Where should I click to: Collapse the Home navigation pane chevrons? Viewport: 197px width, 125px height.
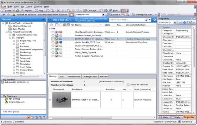[43, 19]
